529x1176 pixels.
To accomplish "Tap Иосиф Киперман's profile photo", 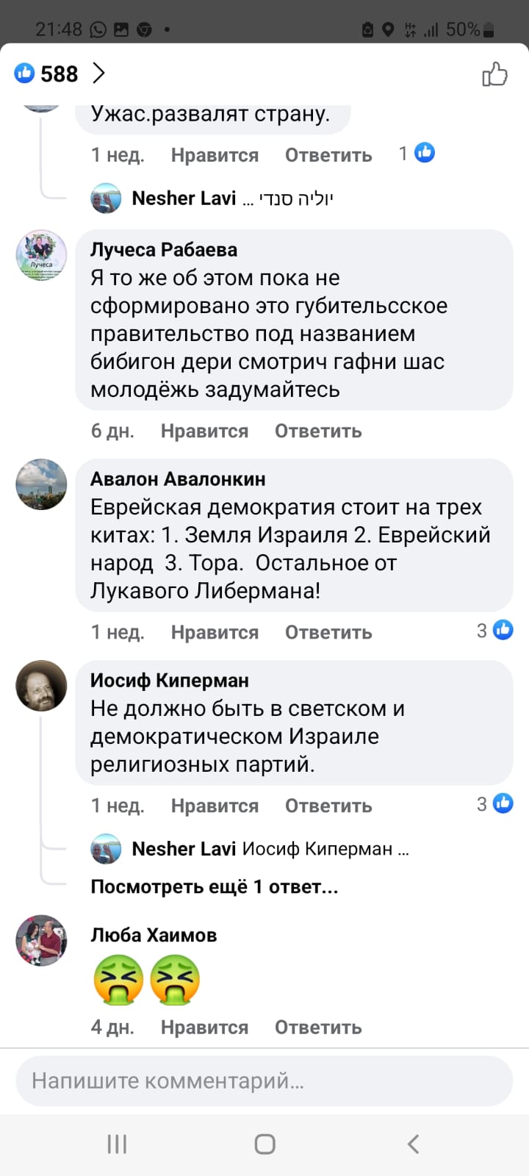I will tap(42, 686).
